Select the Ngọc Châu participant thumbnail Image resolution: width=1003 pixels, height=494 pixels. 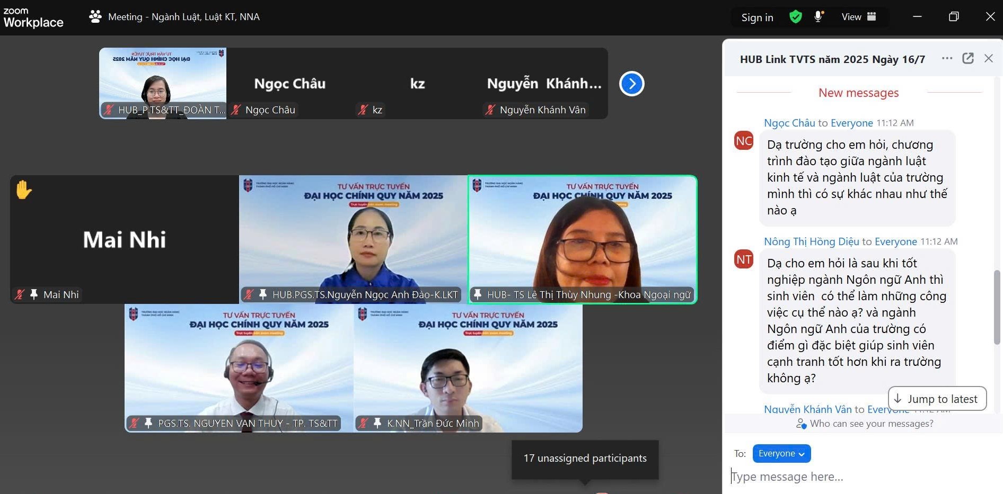tap(290, 83)
